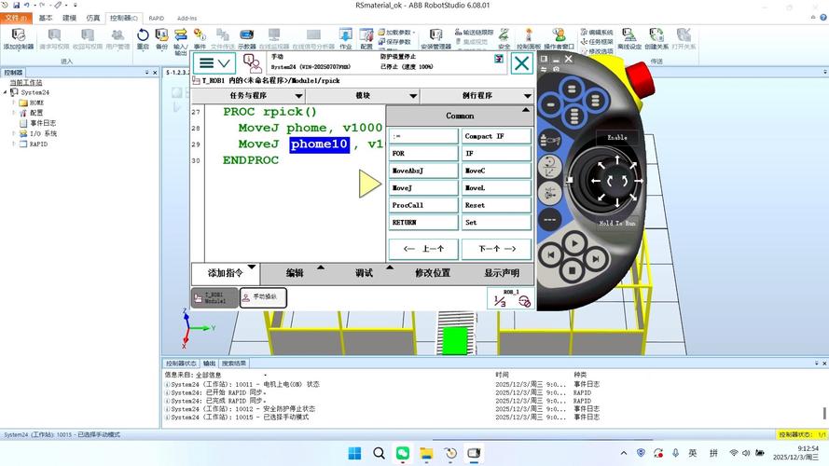Toggle the pendant Hold To Run button

tap(617, 223)
